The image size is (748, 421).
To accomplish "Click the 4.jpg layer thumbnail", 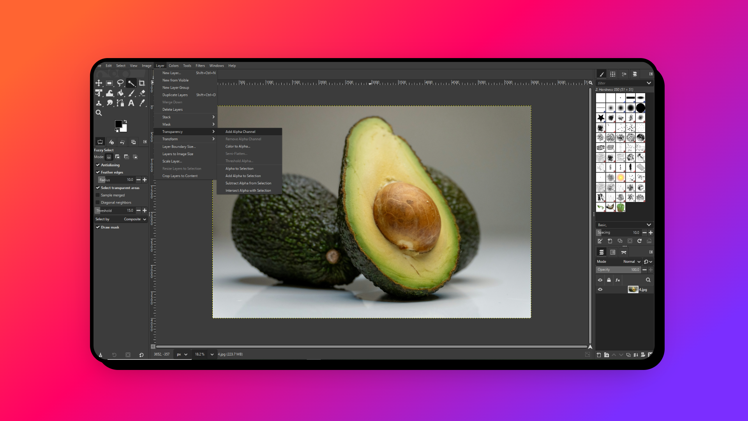I will click(x=633, y=290).
